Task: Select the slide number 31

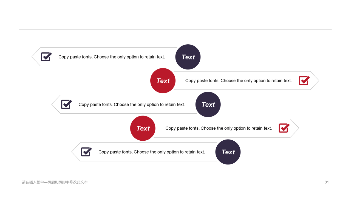Action: tap(327, 182)
